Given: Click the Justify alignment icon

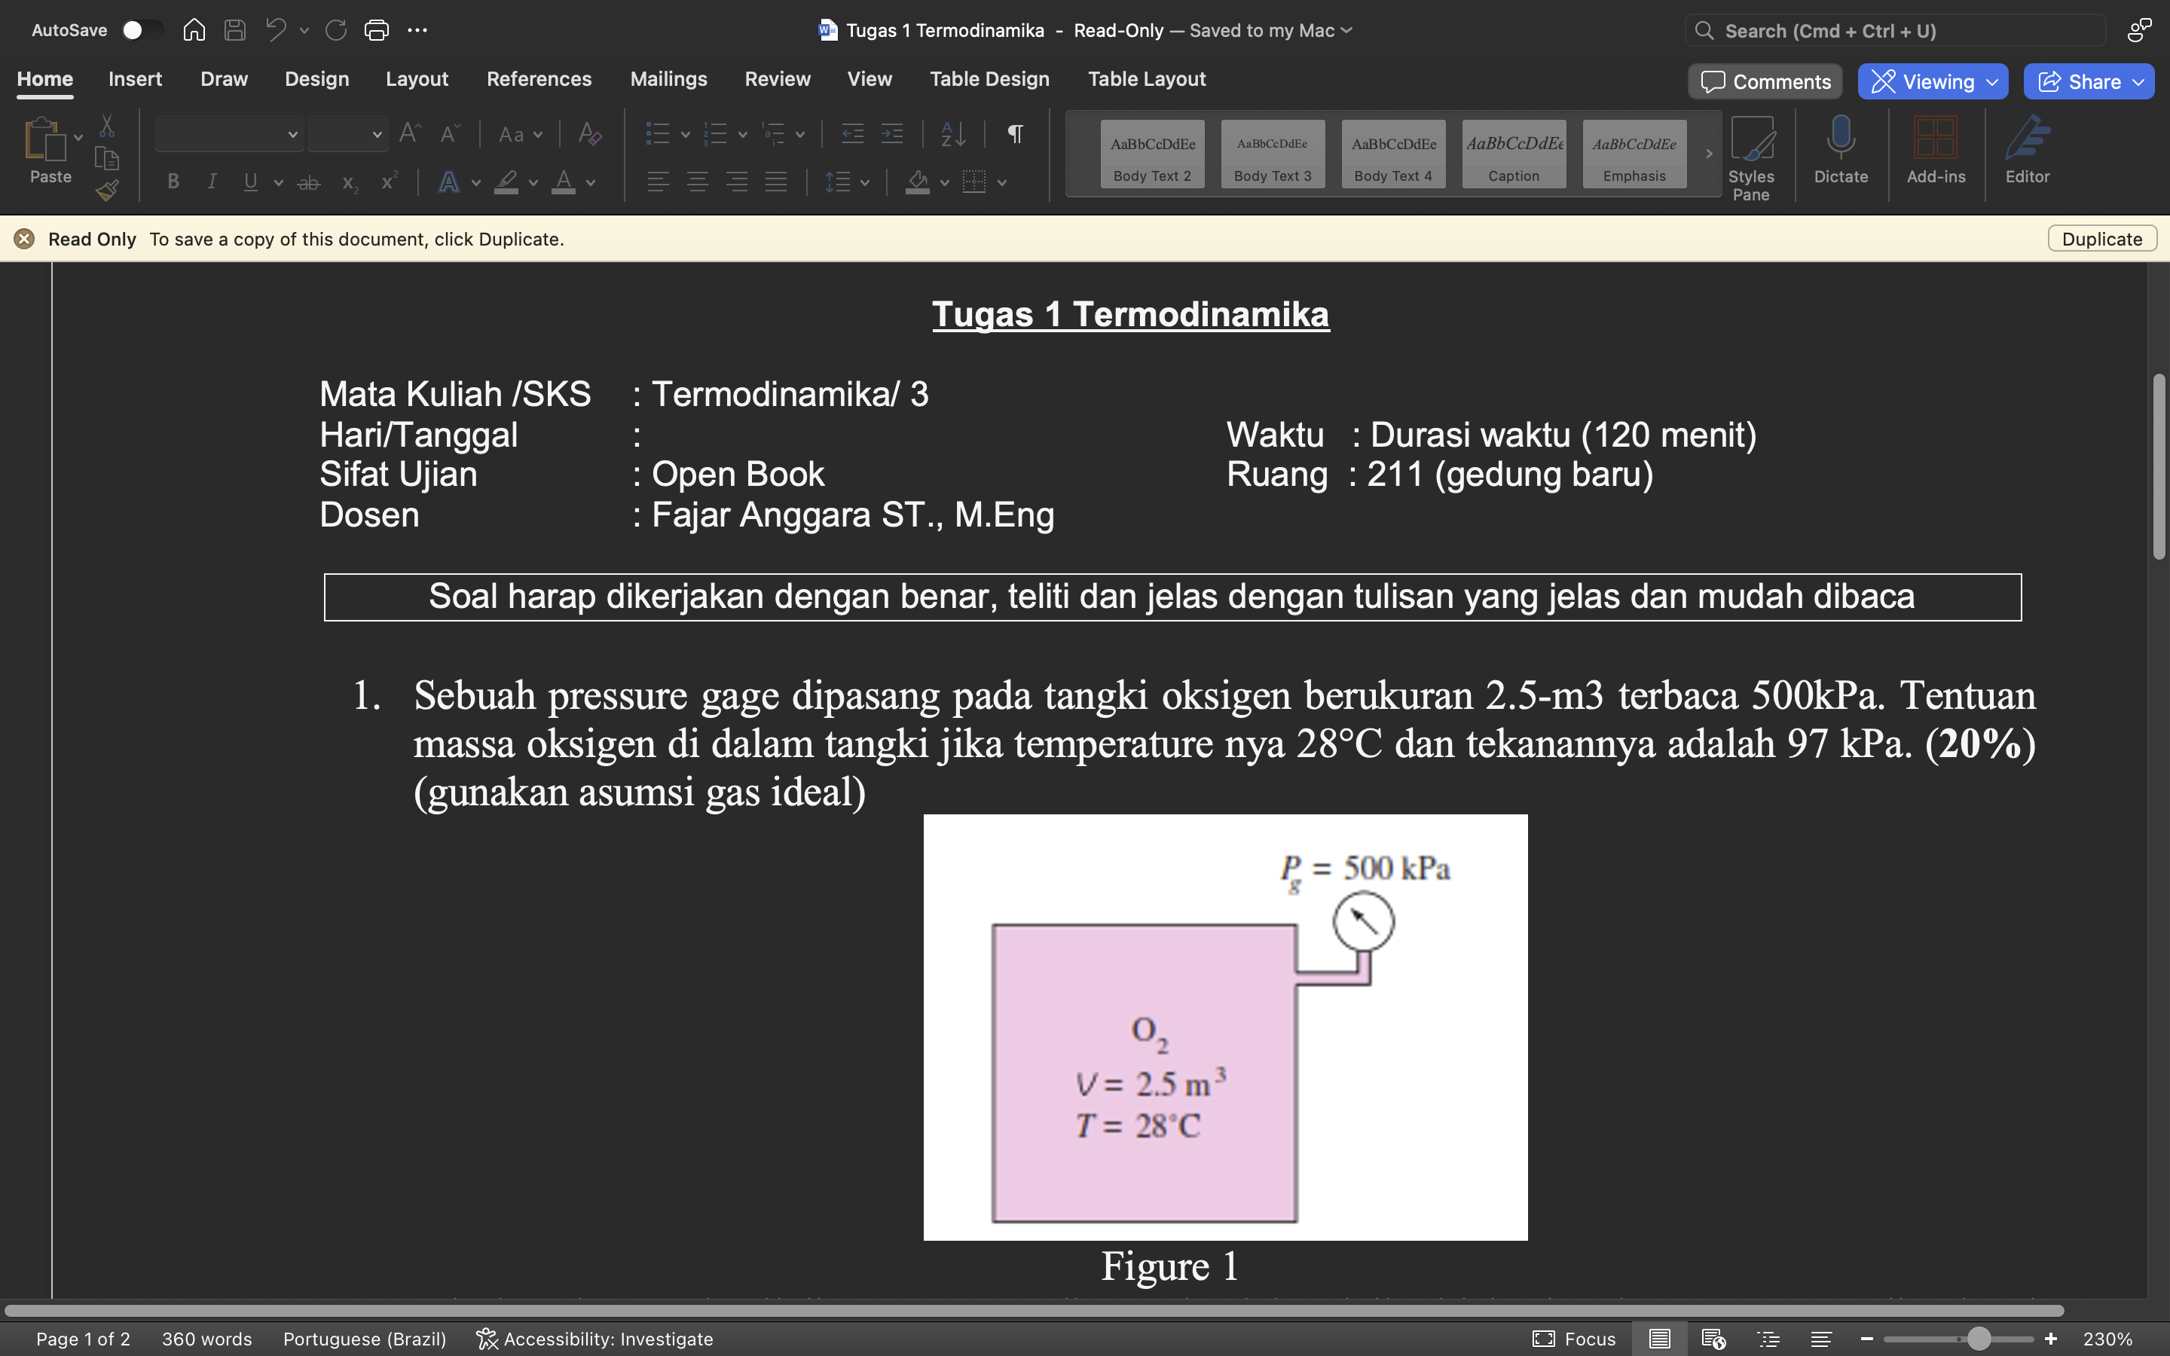Looking at the screenshot, I should pyautogui.click(x=775, y=182).
